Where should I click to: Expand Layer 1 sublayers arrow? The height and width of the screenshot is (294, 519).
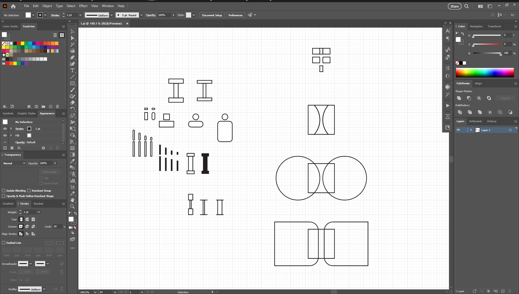(x=471, y=130)
